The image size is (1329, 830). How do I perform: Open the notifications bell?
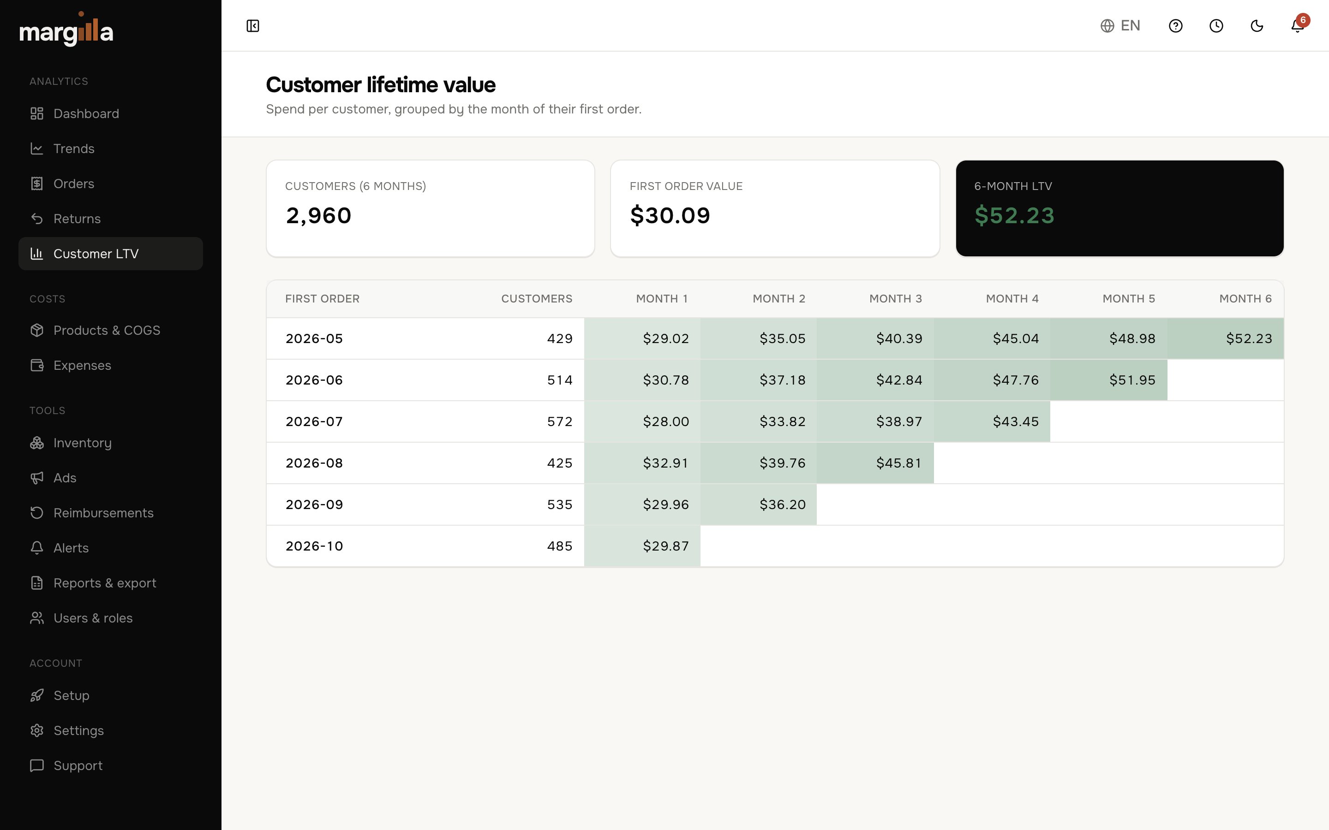tap(1297, 26)
